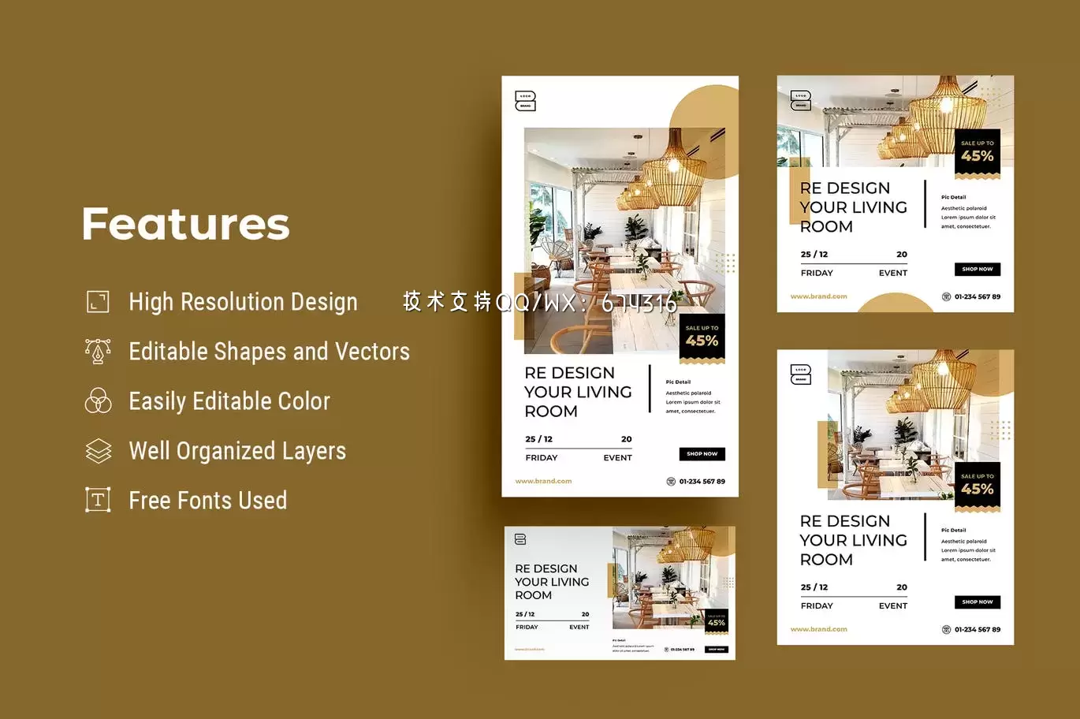Click '25 / 12' on the landscape banner
1080x719 pixels.
click(x=525, y=614)
